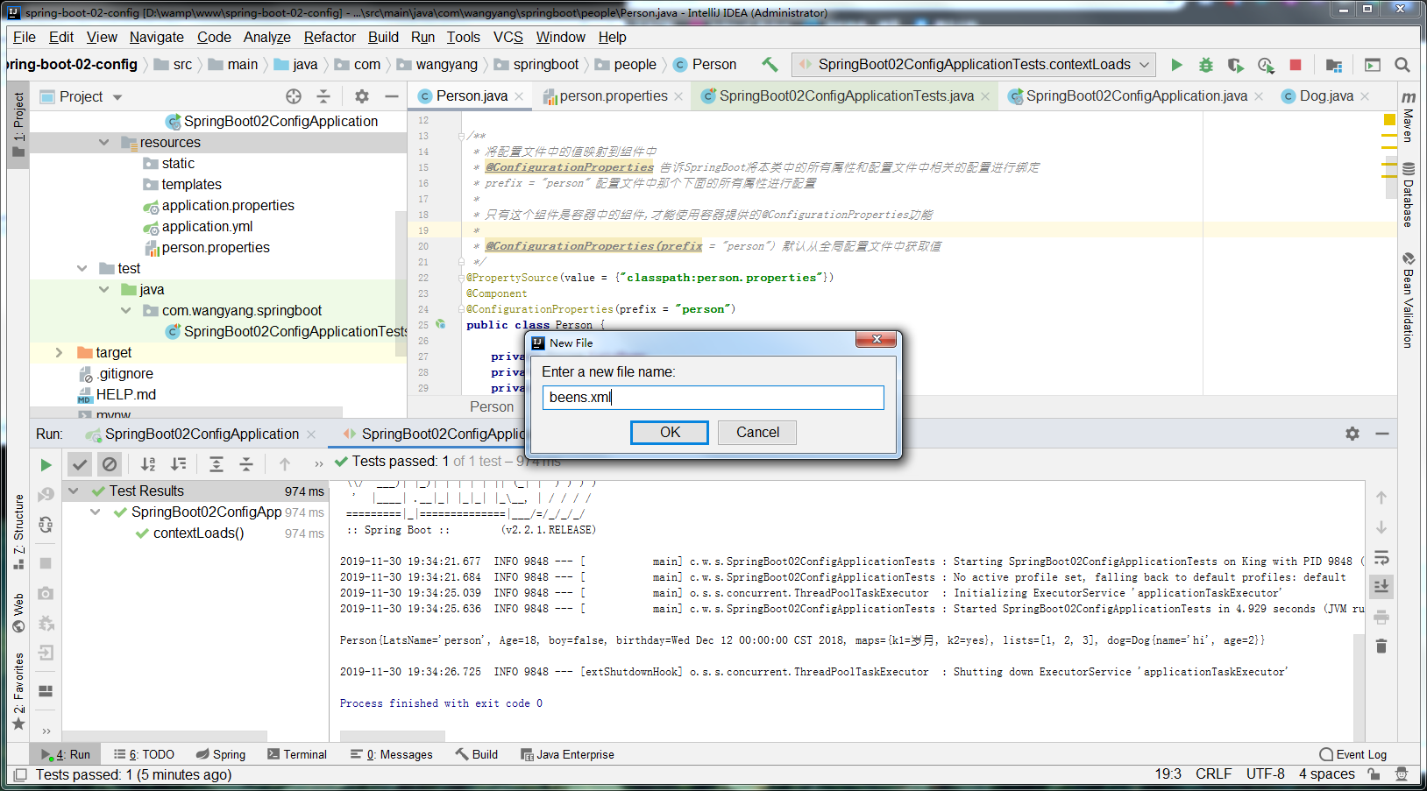Viewport: 1427px width, 791px height.
Task: Expand the target folder
Action: (59, 352)
